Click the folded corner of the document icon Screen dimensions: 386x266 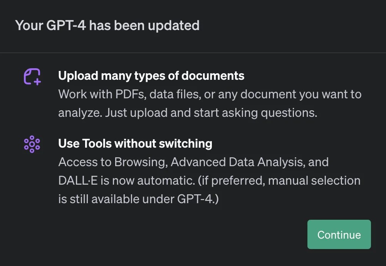click(29, 72)
